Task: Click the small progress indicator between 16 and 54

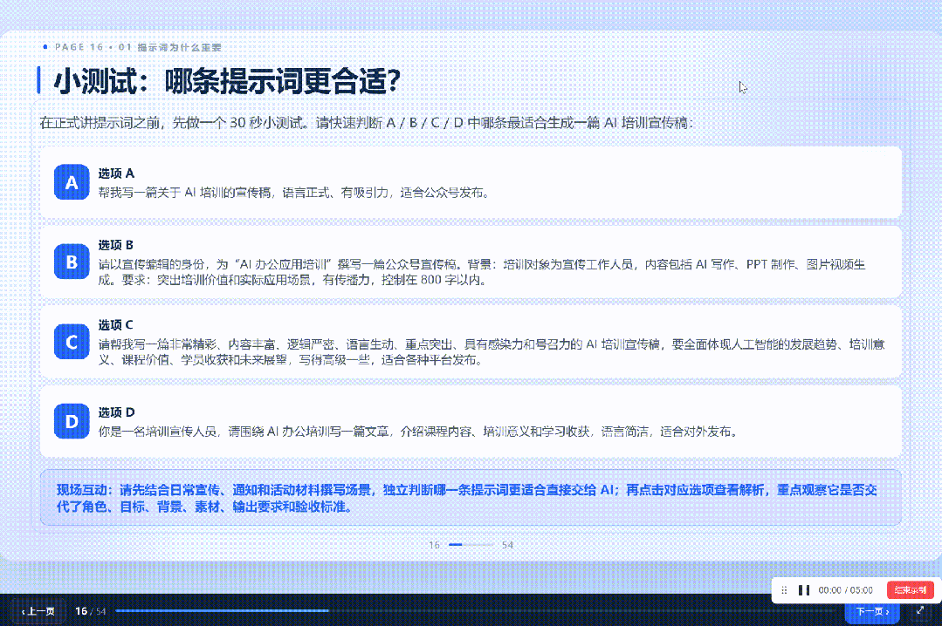Action: pos(471,545)
